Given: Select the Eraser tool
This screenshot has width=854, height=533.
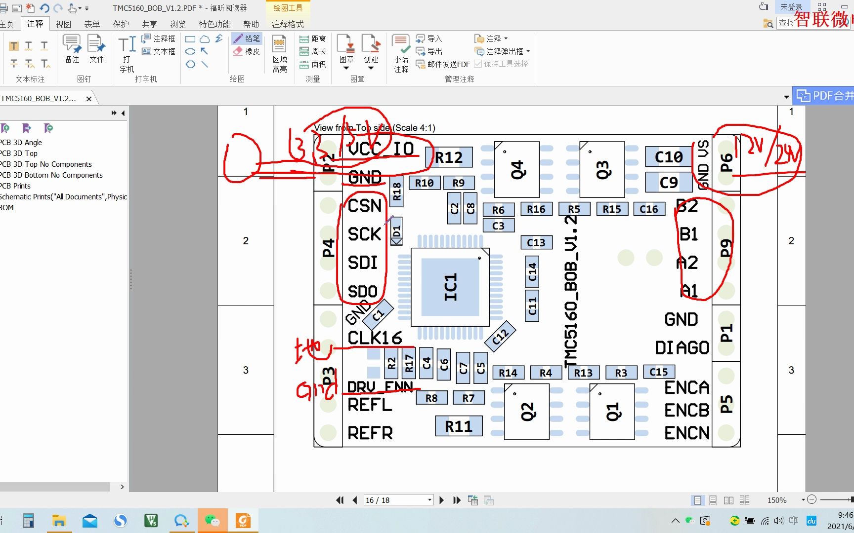Looking at the screenshot, I should tap(247, 51).
